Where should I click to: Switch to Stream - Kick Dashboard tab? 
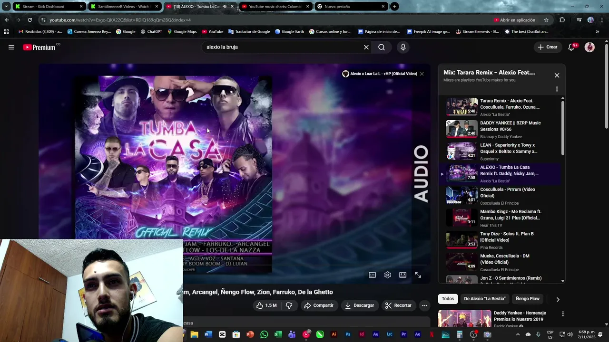pyautogui.click(x=49, y=7)
